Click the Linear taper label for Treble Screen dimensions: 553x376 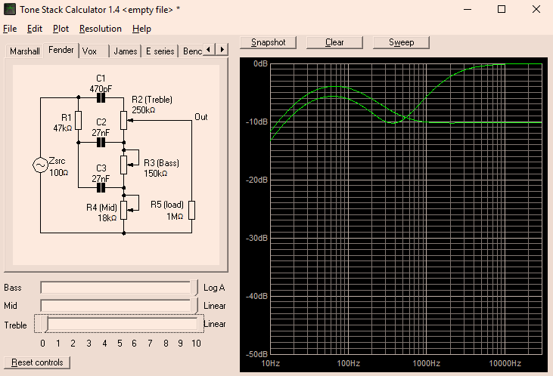(215, 324)
